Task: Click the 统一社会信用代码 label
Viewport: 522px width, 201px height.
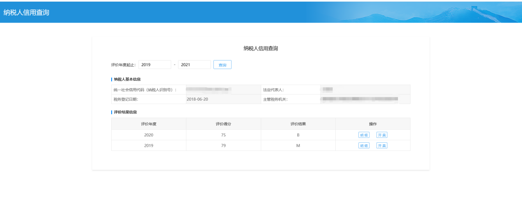Action: 145,90
